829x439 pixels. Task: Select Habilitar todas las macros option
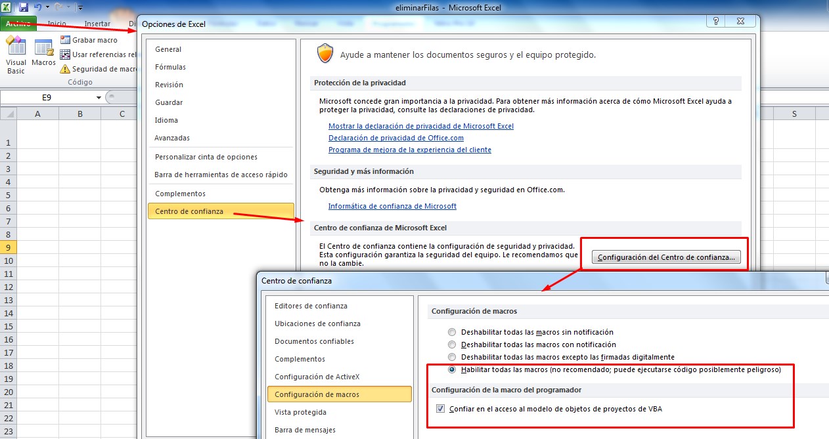[x=451, y=369]
